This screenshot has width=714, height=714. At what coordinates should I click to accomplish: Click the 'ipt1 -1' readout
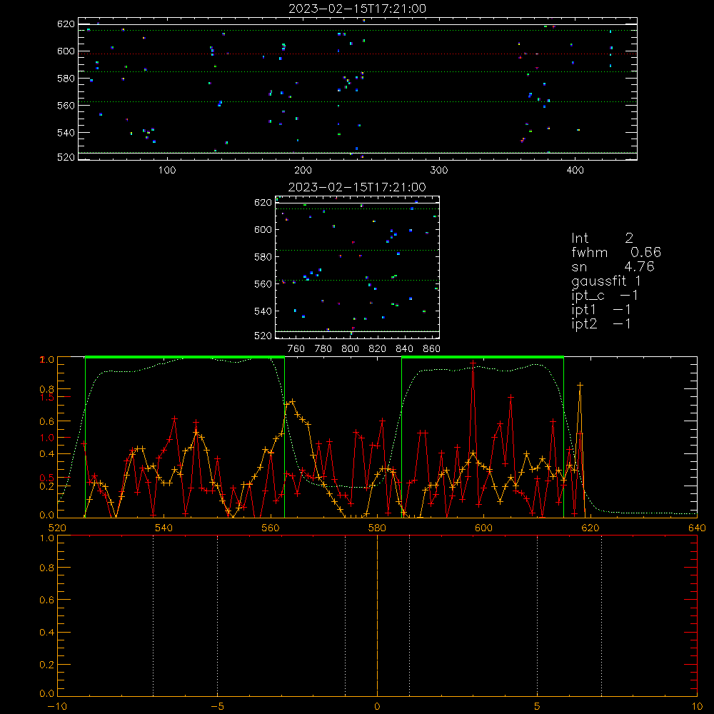601,310
